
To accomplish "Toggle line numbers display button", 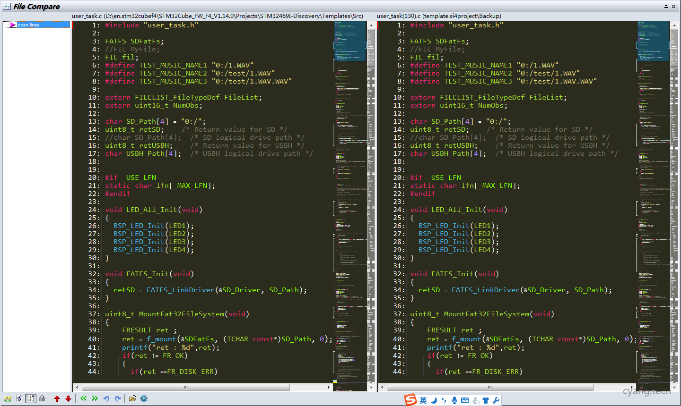I will [31, 399].
